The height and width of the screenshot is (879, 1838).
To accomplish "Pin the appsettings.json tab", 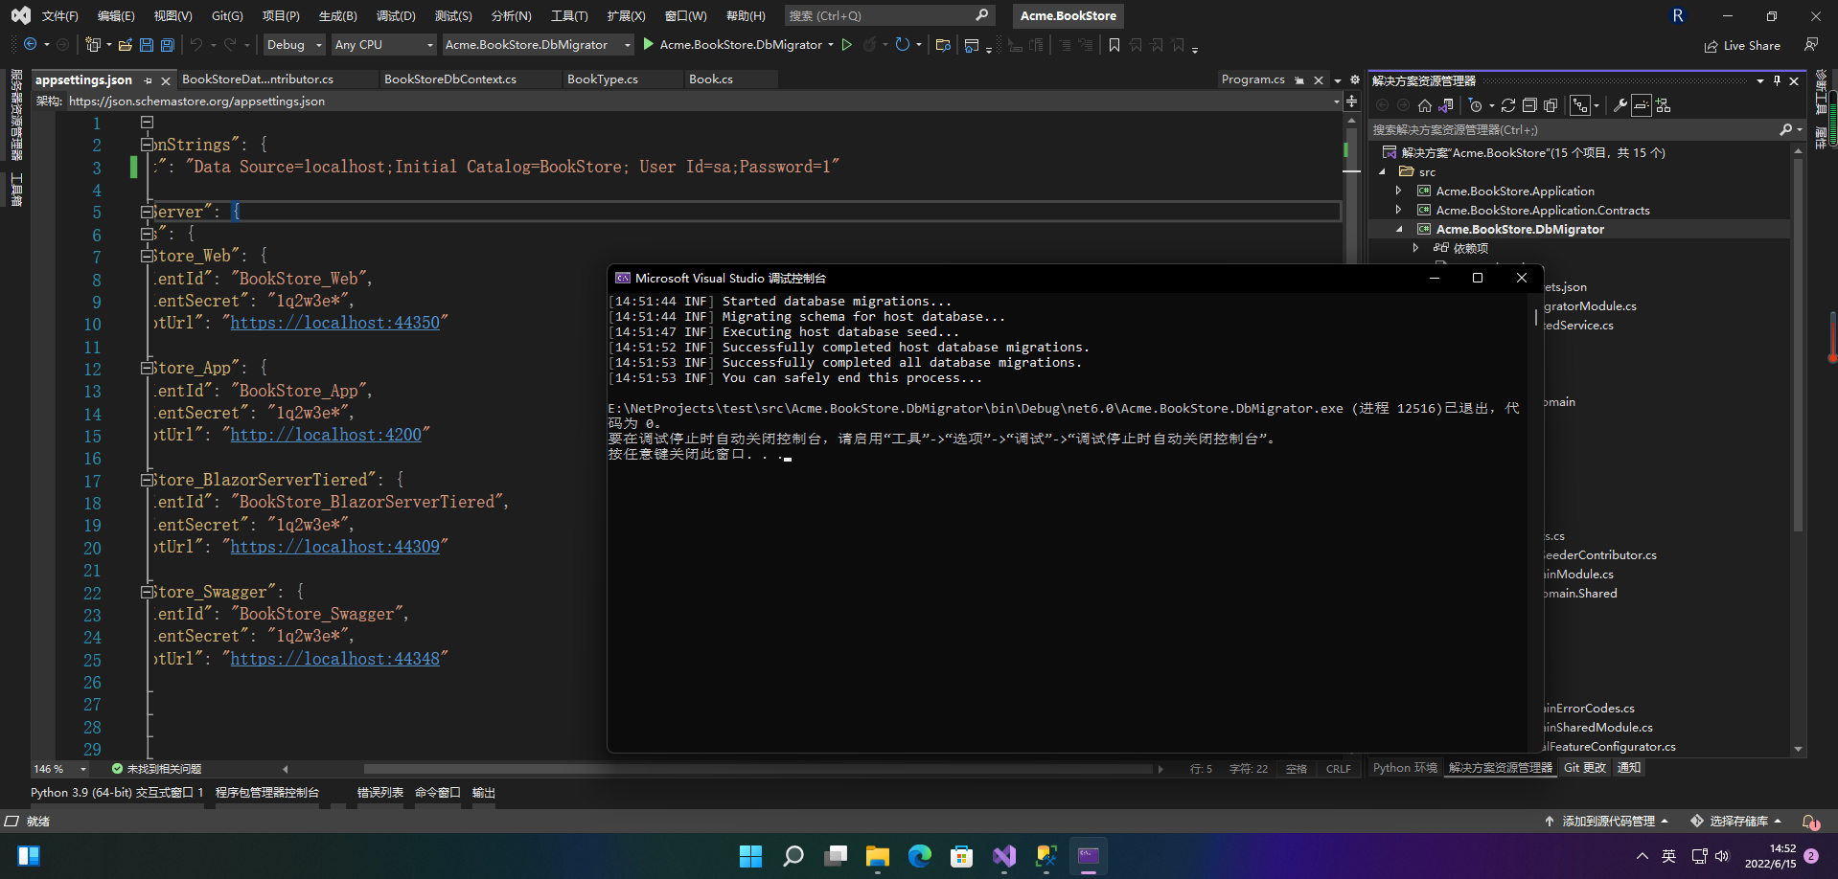I will tap(148, 80).
